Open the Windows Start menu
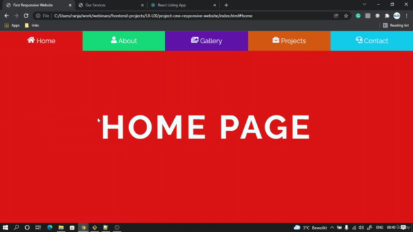Image resolution: width=413 pixels, height=232 pixels. (5, 227)
